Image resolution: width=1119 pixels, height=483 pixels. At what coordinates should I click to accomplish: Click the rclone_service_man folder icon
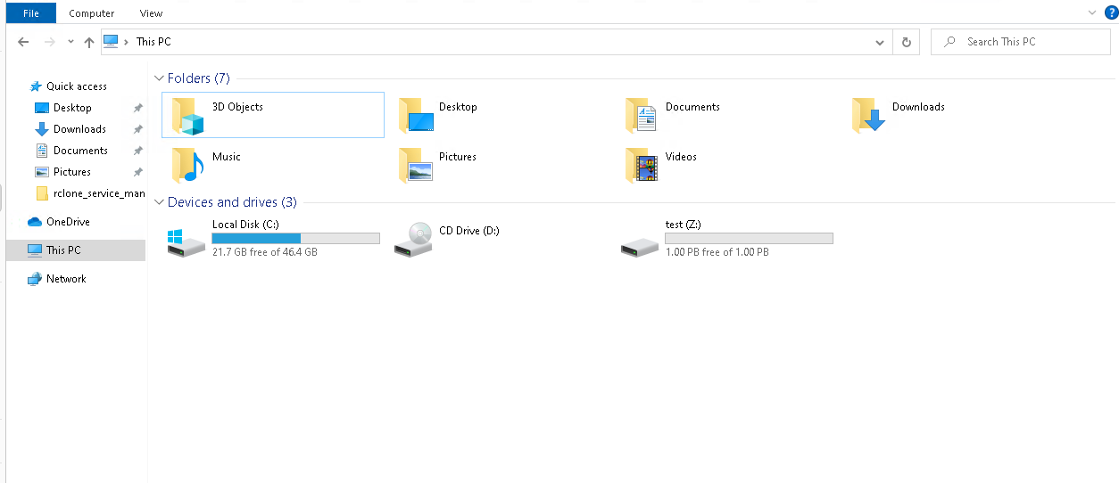[x=42, y=193]
